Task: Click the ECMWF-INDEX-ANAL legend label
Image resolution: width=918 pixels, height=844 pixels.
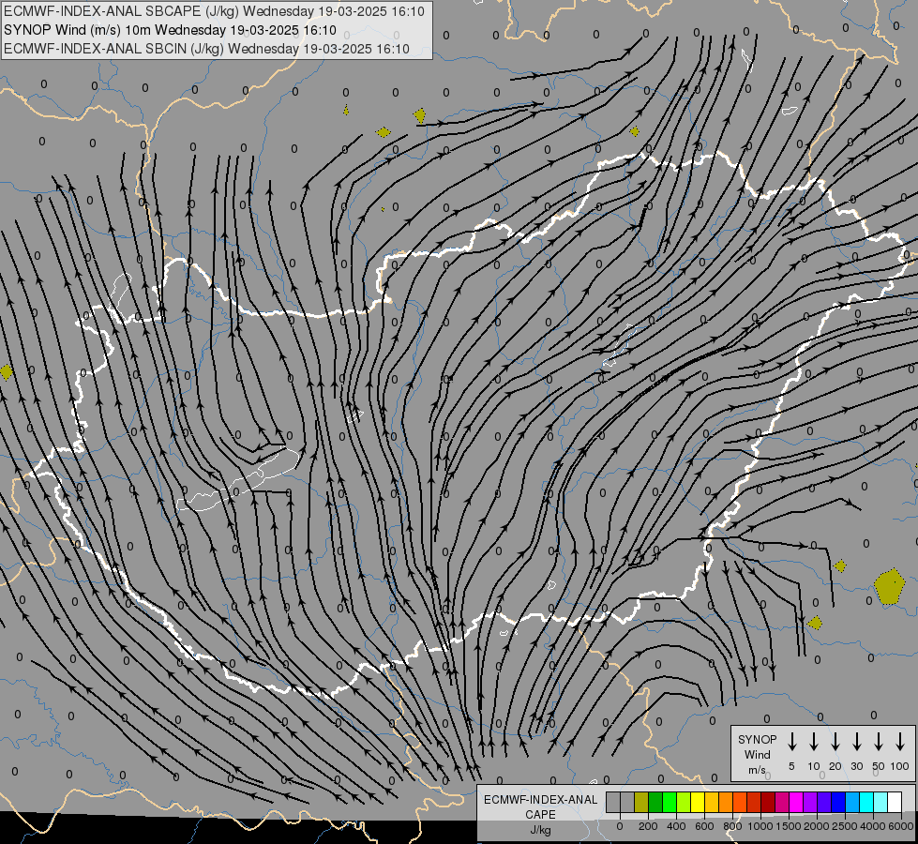Action: 540,800
